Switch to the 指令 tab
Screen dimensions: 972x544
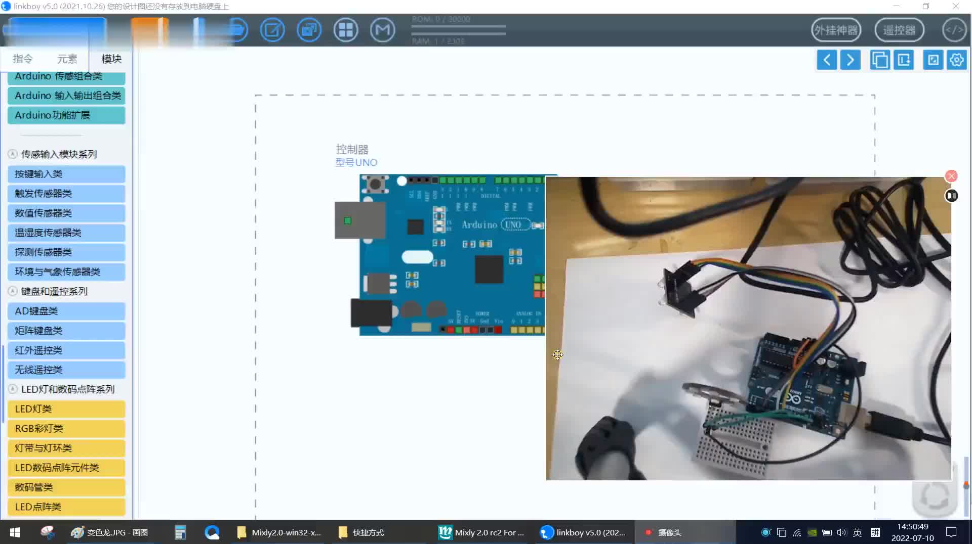[23, 59]
